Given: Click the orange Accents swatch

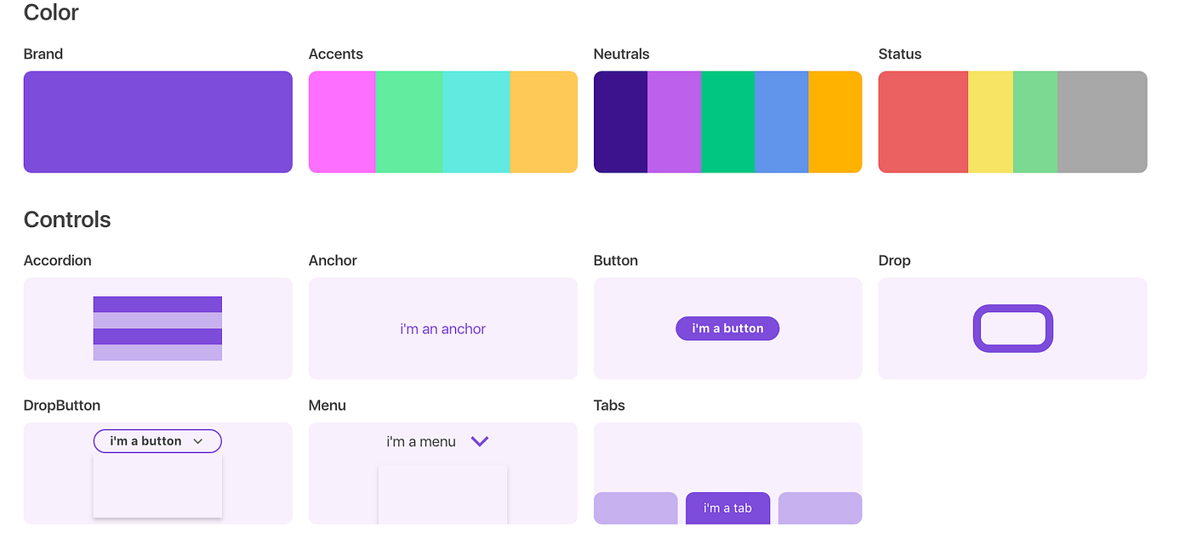Looking at the screenshot, I should pyautogui.click(x=544, y=122).
